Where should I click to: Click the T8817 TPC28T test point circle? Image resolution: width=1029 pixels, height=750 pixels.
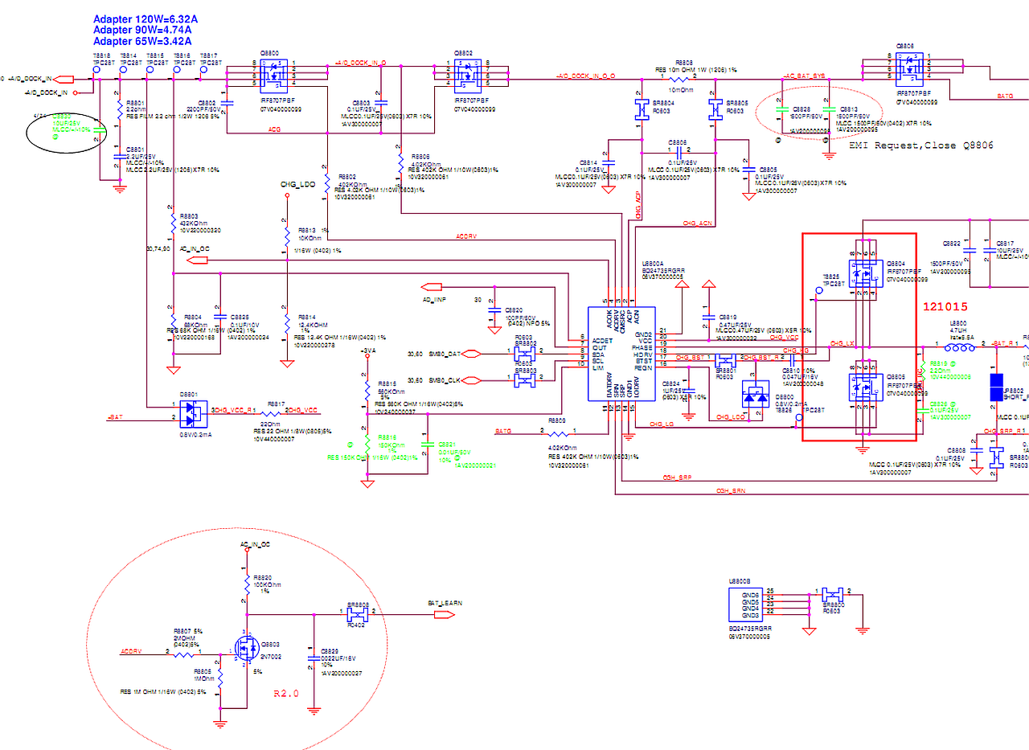click(202, 71)
